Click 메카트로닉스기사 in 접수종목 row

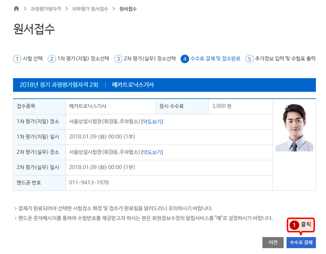coord(88,106)
